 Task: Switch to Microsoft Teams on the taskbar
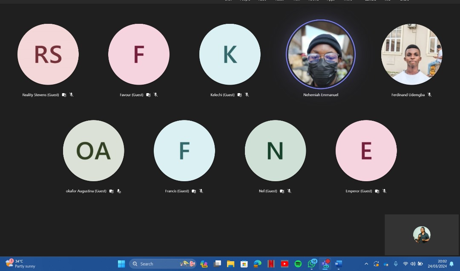(x=325, y=264)
